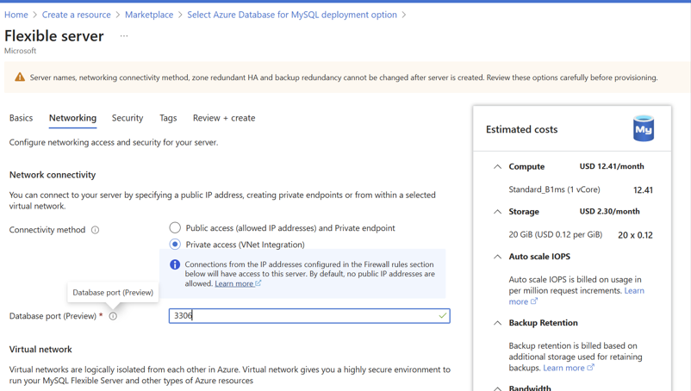Click the external link icon after Auto scale IOPS Learn more
Viewport: 691px width, 391px height.
(534, 301)
